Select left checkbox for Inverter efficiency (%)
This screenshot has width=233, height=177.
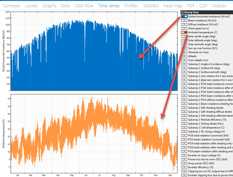tap(183, 167)
